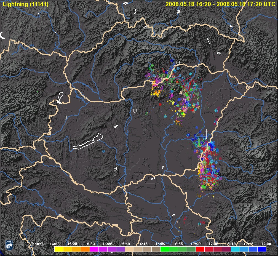Click the dark blue final legend swatch
The image size is (278, 256).
tap(262, 249)
